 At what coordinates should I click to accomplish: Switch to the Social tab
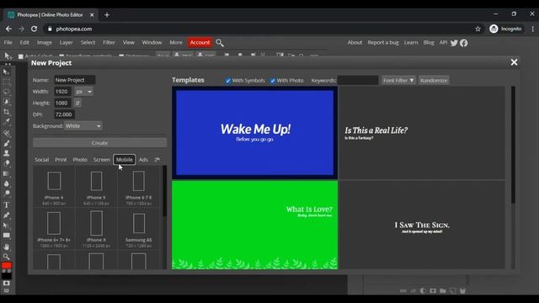point(41,160)
